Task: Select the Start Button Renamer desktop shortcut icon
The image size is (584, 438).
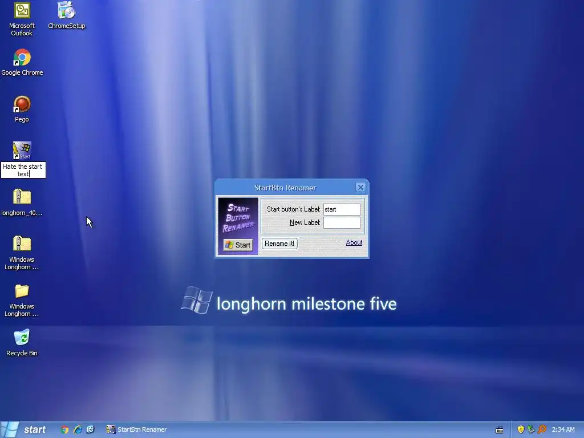Action: tap(22, 151)
